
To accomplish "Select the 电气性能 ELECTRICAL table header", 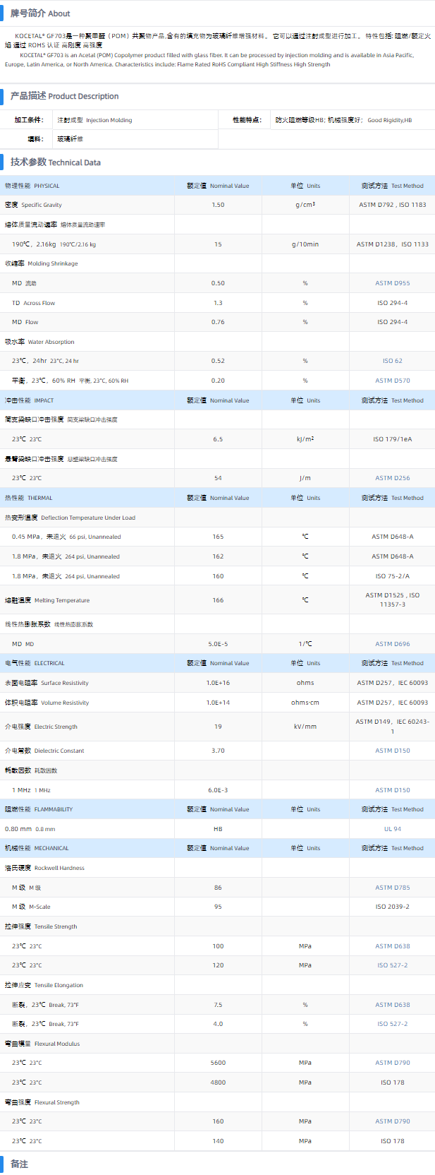I will (x=35, y=663).
